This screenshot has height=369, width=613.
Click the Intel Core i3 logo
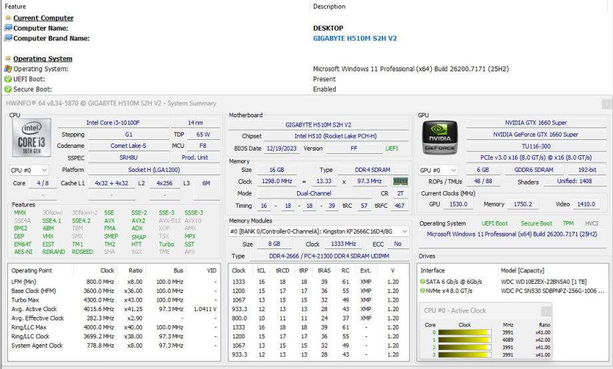click(31, 139)
